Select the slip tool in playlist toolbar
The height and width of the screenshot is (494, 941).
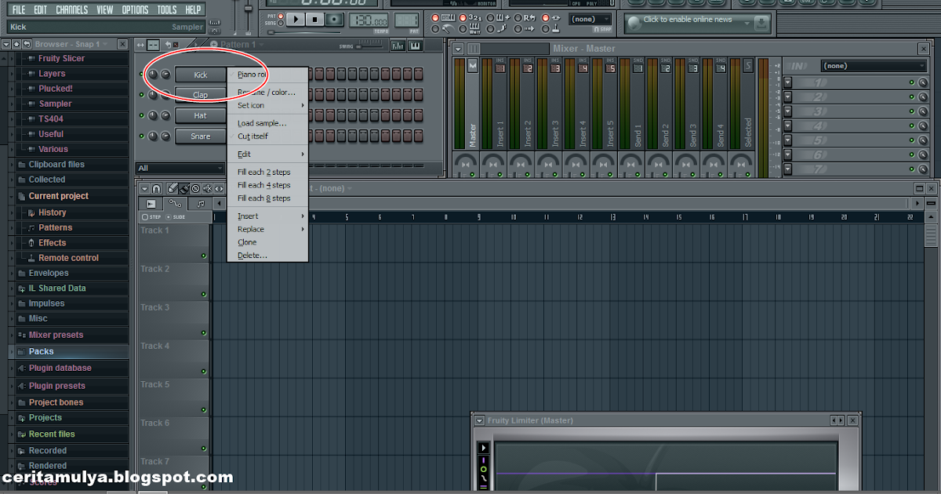point(219,188)
